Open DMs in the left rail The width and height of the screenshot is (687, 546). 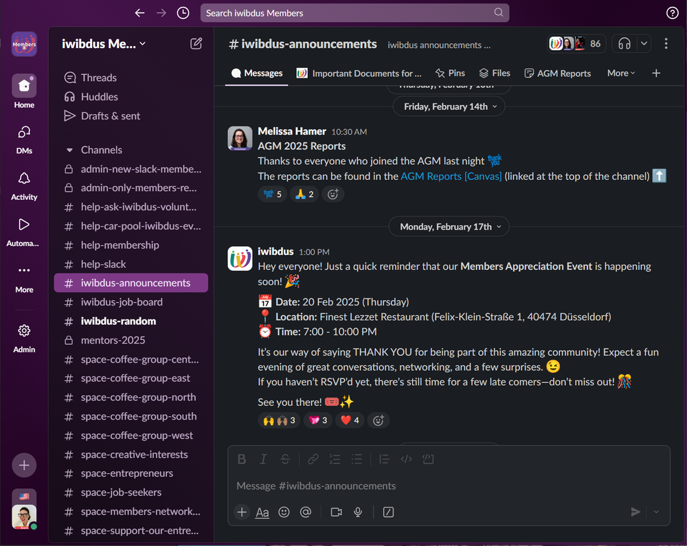pos(24,140)
